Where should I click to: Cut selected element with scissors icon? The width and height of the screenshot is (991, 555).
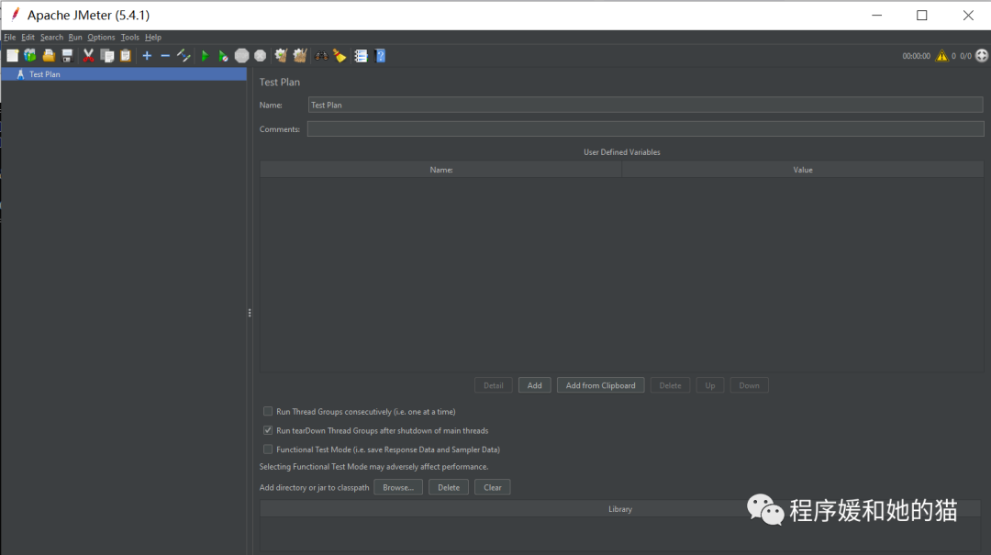pyautogui.click(x=88, y=56)
